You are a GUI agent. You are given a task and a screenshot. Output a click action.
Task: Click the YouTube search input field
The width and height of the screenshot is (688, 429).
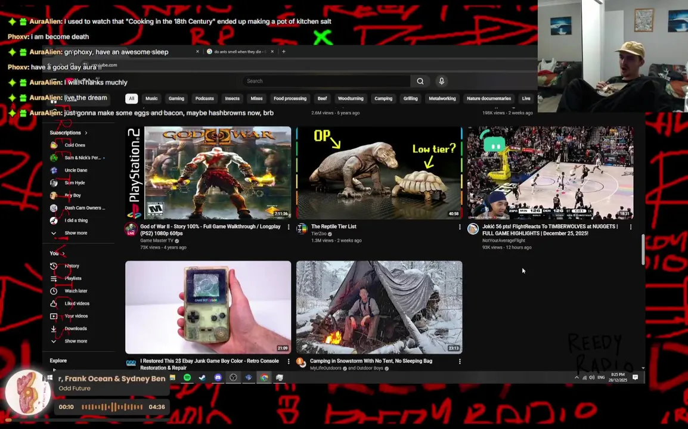click(327, 81)
